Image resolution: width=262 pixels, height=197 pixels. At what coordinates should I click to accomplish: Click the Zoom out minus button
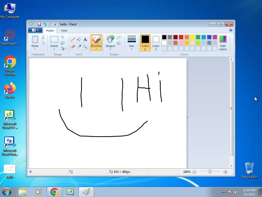194,172
